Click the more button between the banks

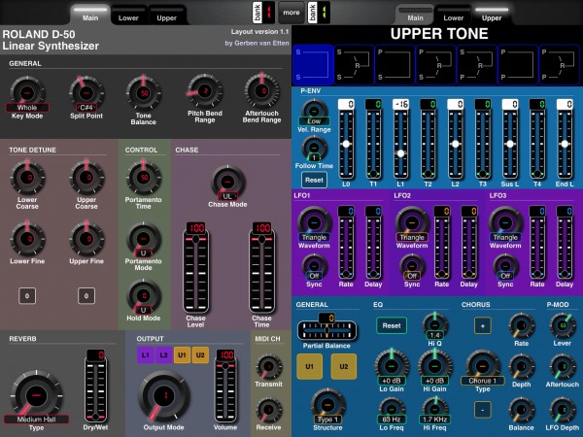coord(291,13)
